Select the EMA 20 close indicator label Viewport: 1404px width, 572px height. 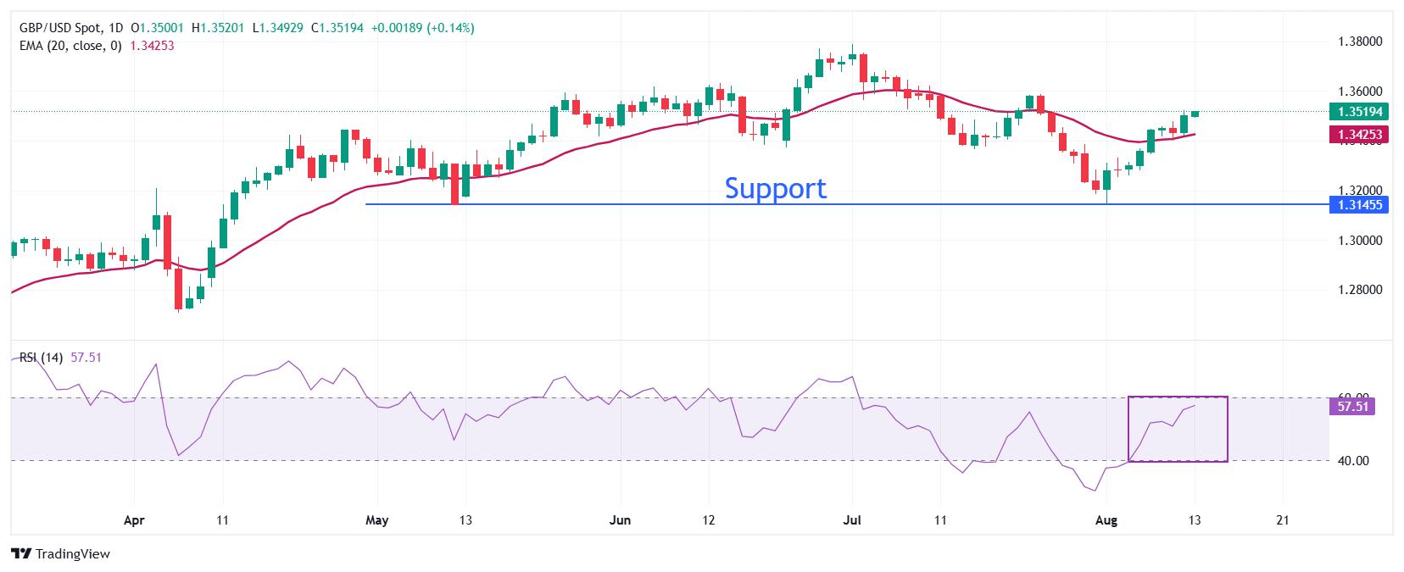71,46
